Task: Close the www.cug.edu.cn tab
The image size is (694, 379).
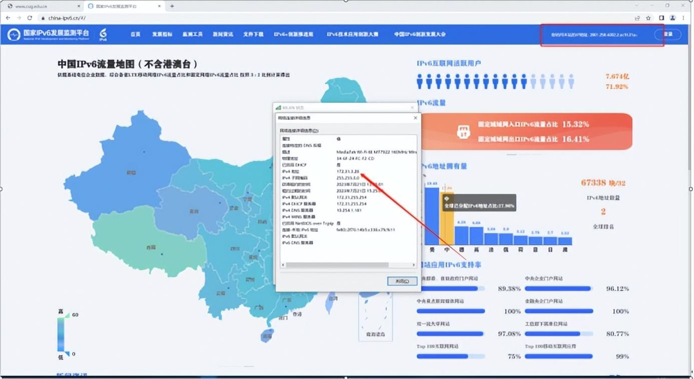Action: 79,6
